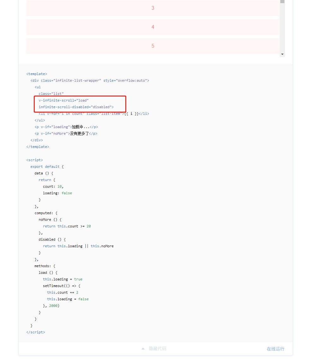Click the }, 2000) code line
The width and height of the screenshot is (316, 364).
pos(51,306)
